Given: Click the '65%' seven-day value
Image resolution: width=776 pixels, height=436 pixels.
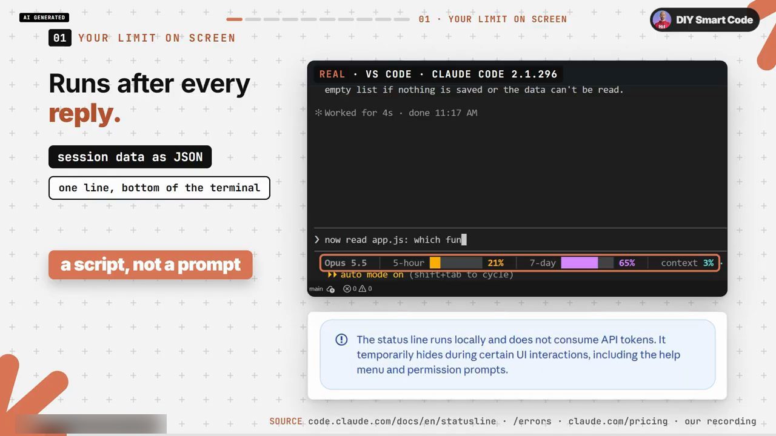Looking at the screenshot, I should (x=627, y=263).
